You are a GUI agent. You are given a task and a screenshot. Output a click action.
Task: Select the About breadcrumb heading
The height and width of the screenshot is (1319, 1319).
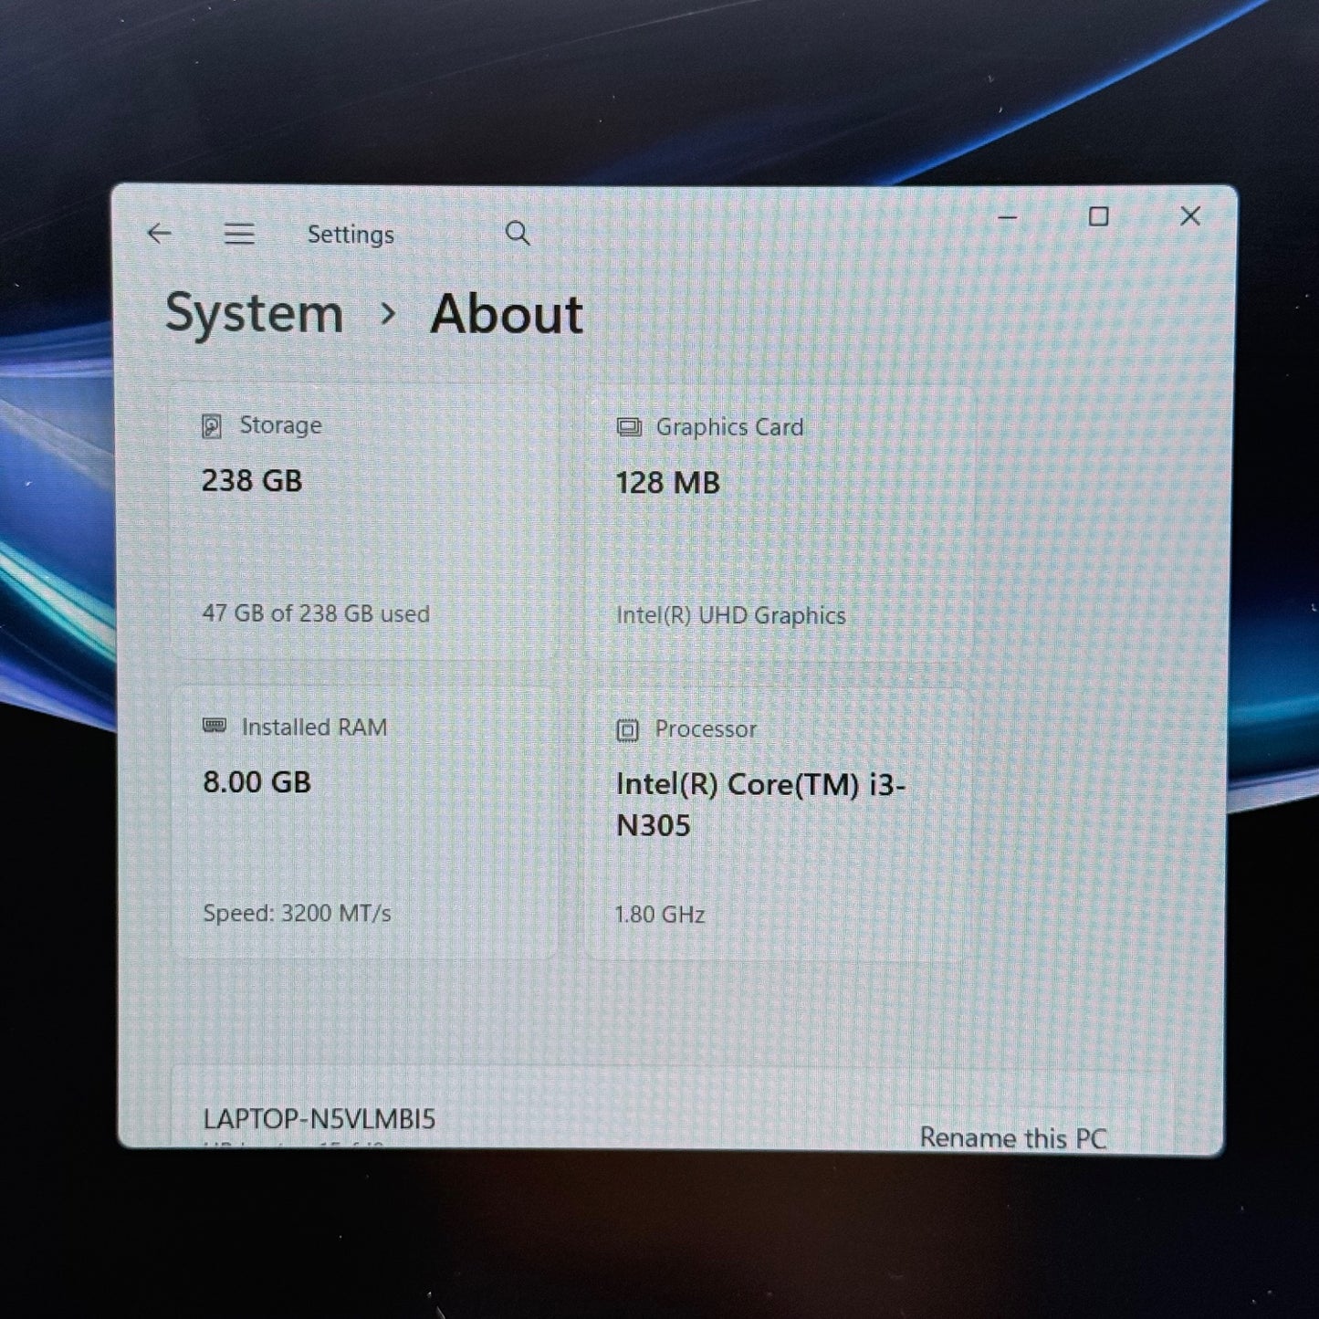[508, 314]
